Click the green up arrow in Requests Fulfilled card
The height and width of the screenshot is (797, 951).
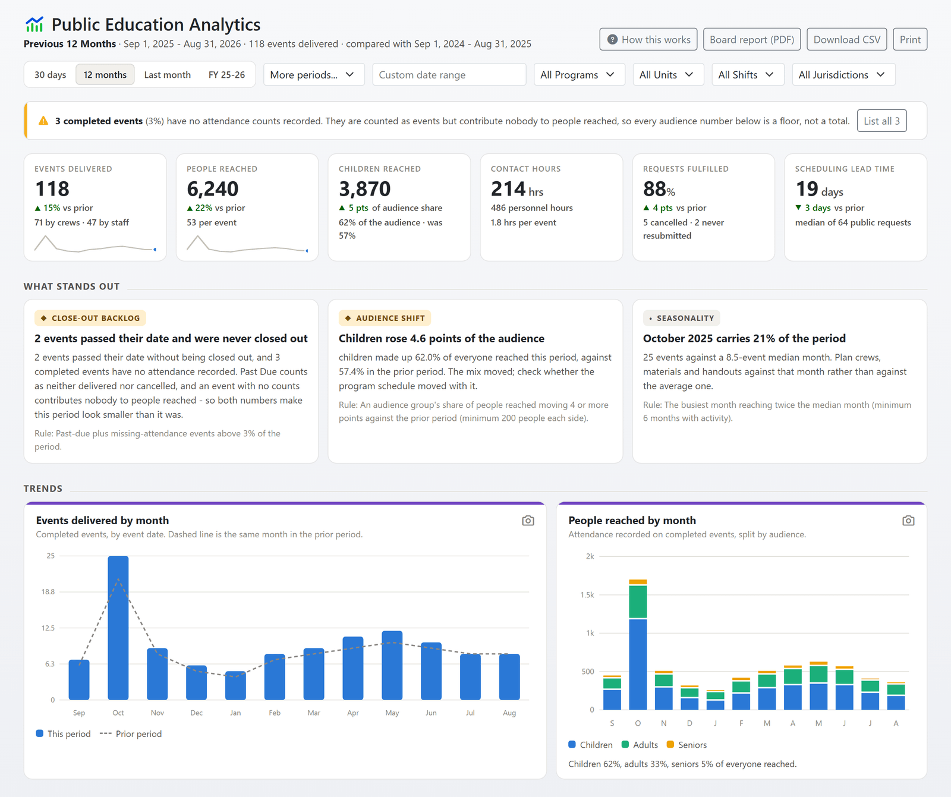click(646, 208)
